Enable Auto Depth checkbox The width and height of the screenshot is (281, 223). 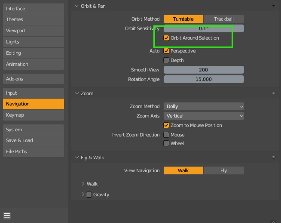point(166,60)
